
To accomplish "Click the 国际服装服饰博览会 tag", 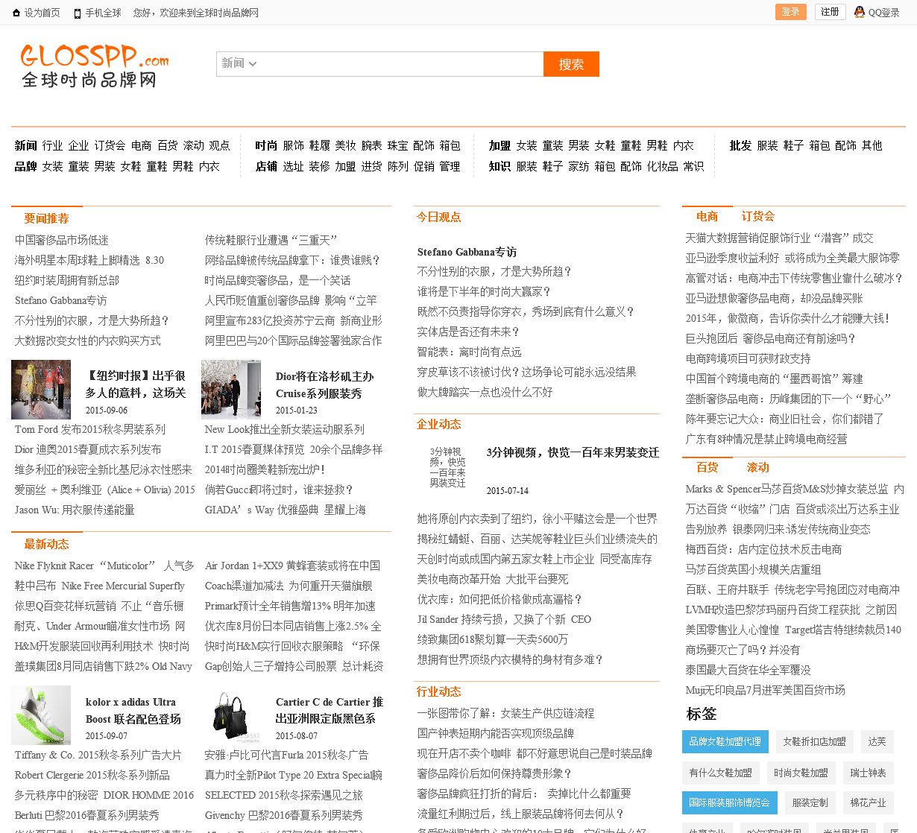I will coord(729,802).
